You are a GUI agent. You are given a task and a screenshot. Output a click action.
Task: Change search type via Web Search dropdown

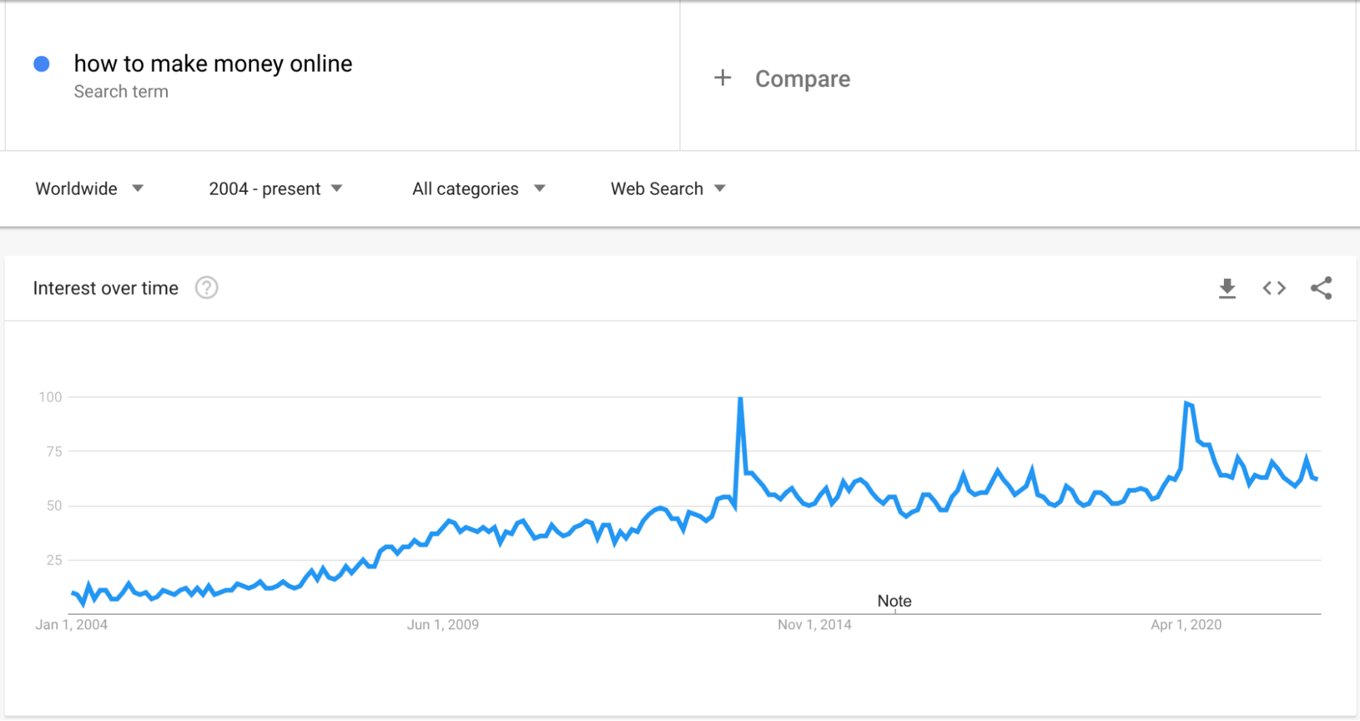(657, 188)
